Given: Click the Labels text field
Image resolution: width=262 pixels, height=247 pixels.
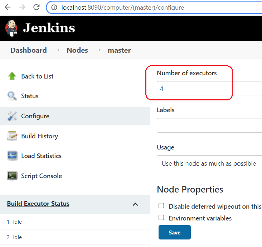Looking at the screenshot, I should (x=209, y=125).
